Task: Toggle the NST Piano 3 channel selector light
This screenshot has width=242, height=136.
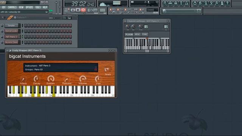Action: [x=23, y=37]
